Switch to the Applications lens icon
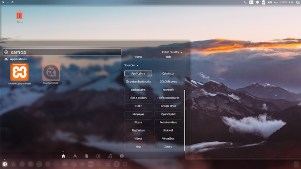This screenshot has height=169, width=301. [x=75, y=156]
